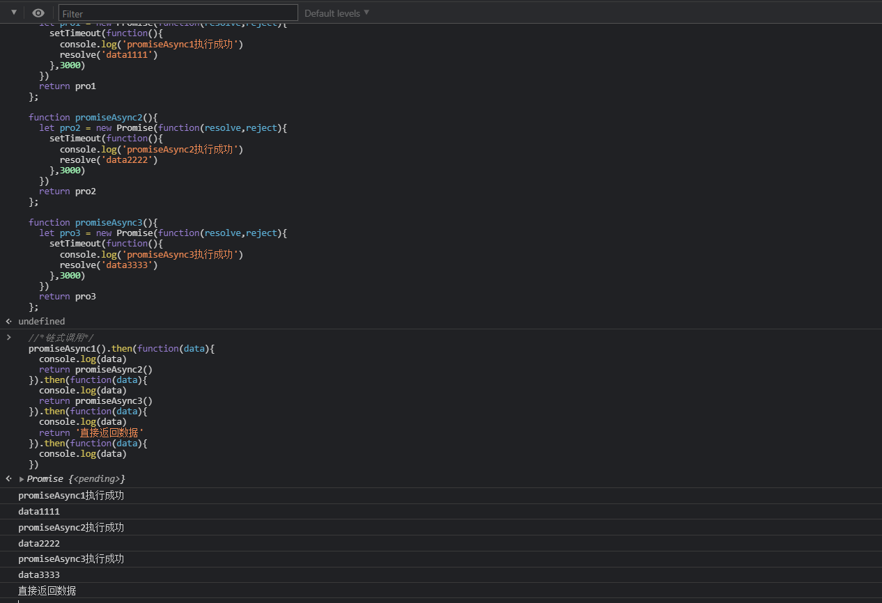This screenshot has height=603, width=882.
Task: Select the 'promiseAsync2执行成功' output log row
Action: [441, 527]
